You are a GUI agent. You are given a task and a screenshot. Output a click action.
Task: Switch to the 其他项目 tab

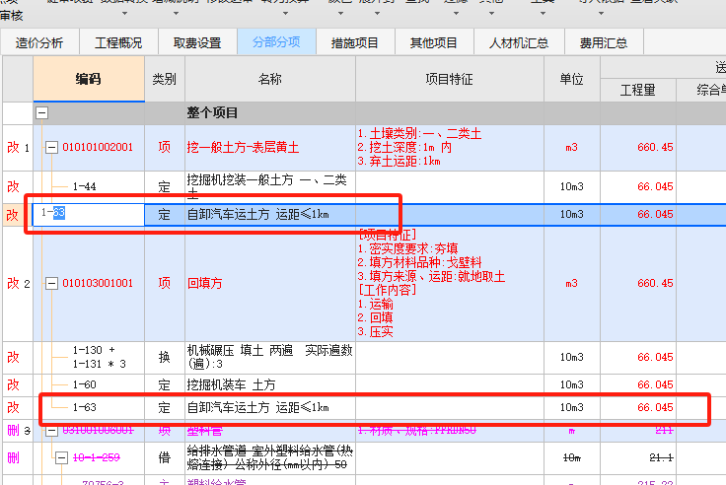434,42
